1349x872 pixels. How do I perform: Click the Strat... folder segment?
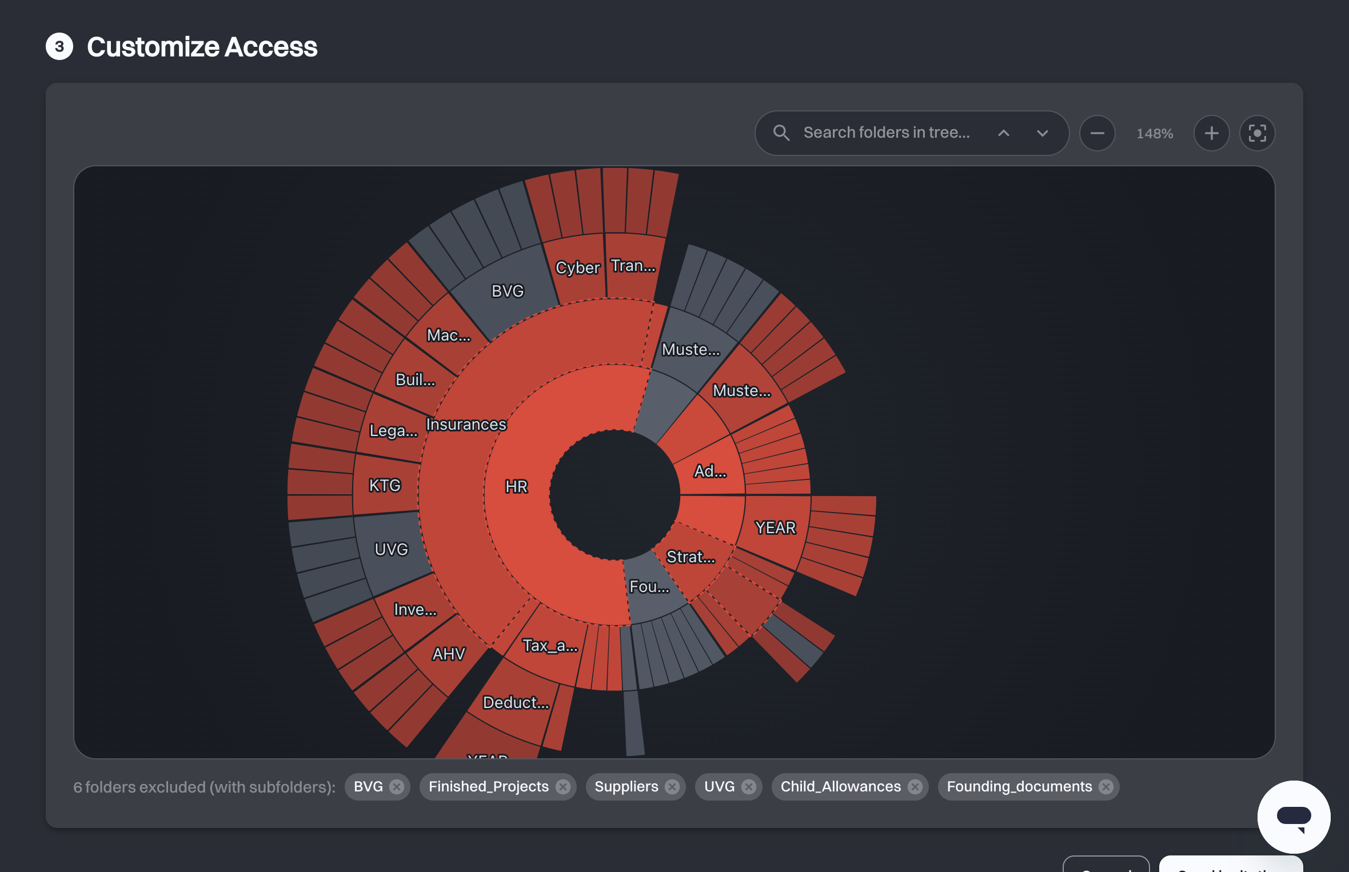tap(691, 557)
